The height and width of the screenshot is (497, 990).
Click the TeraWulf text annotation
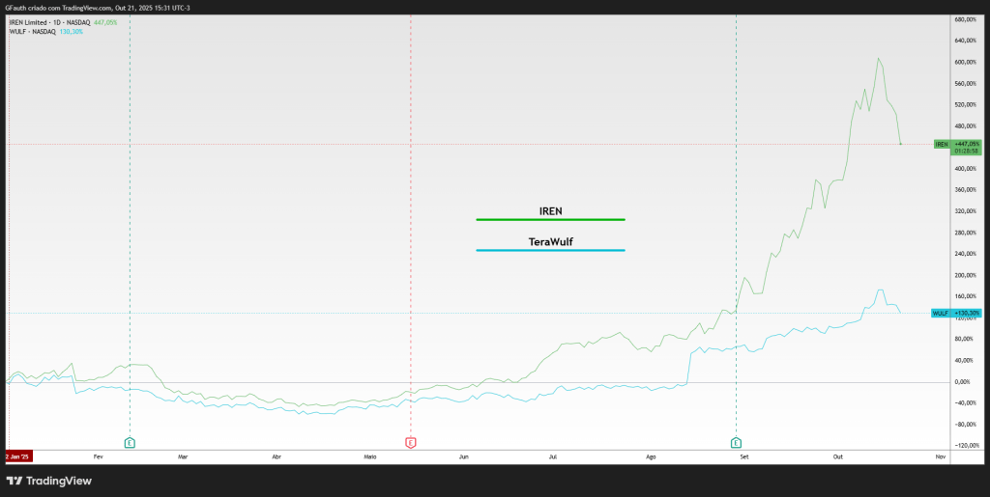(550, 241)
